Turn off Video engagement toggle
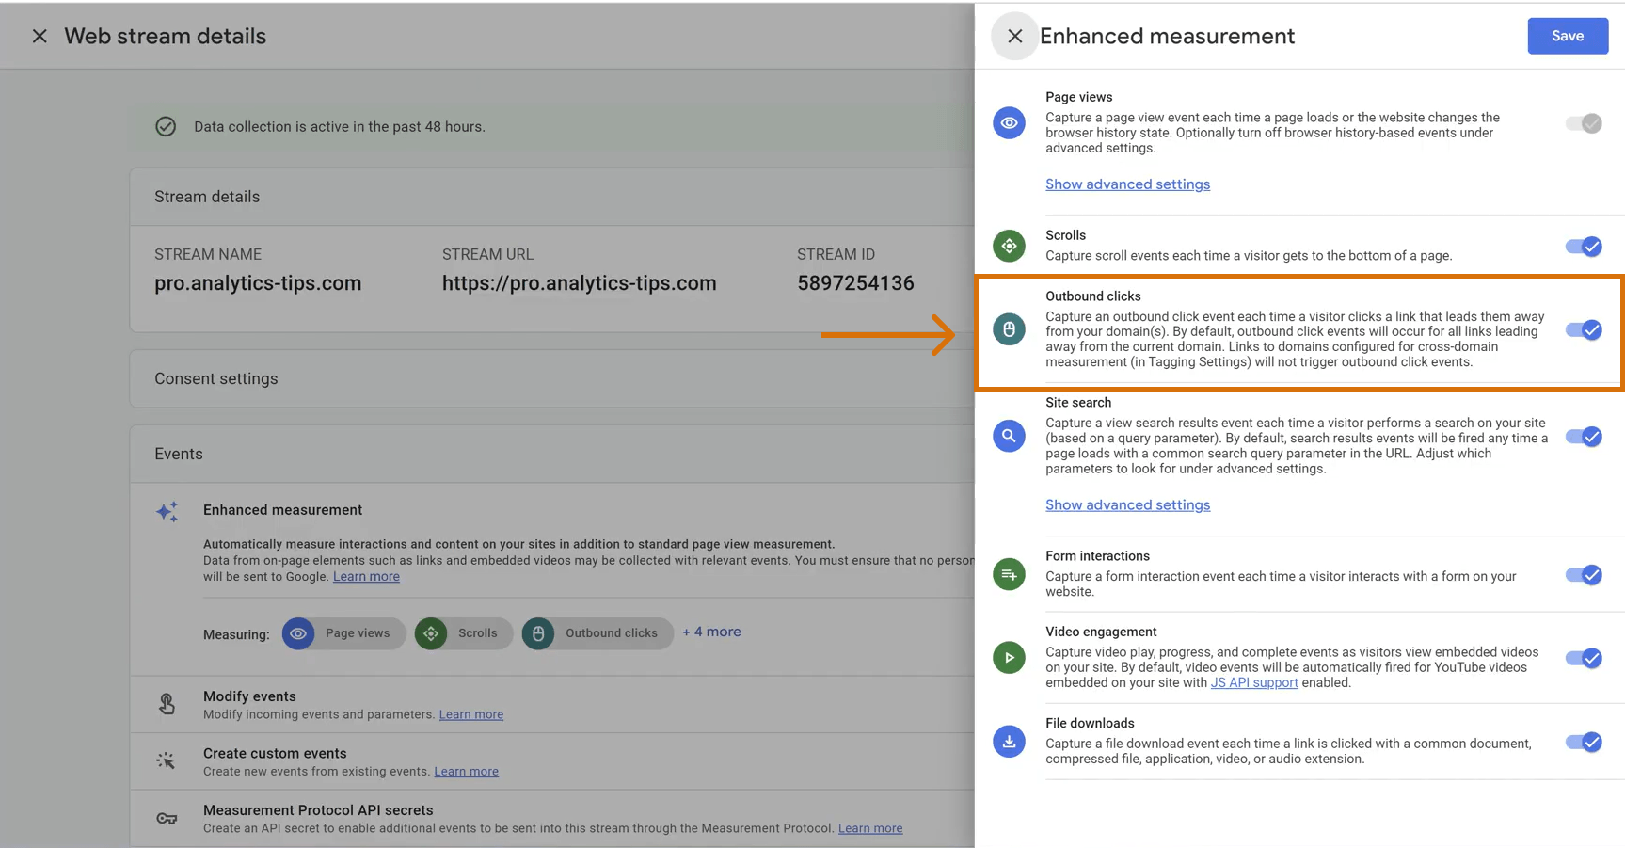The image size is (1625, 848). [1584, 658]
